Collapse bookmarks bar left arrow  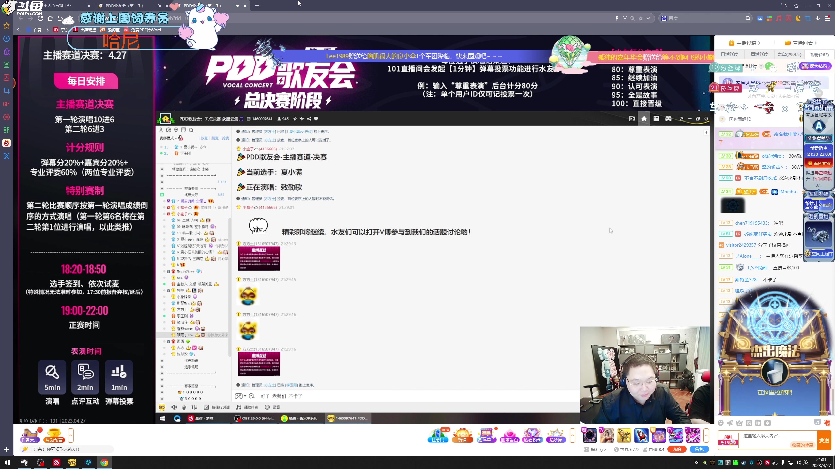point(19,30)
